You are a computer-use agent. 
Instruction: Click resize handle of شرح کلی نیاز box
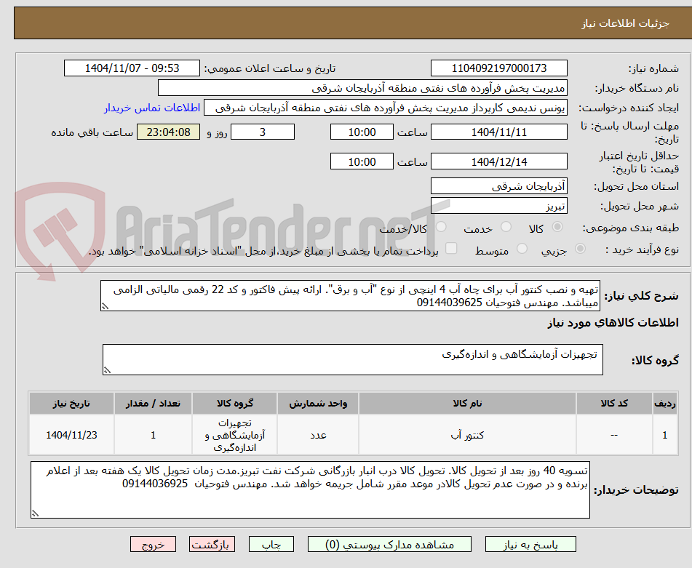105,306
